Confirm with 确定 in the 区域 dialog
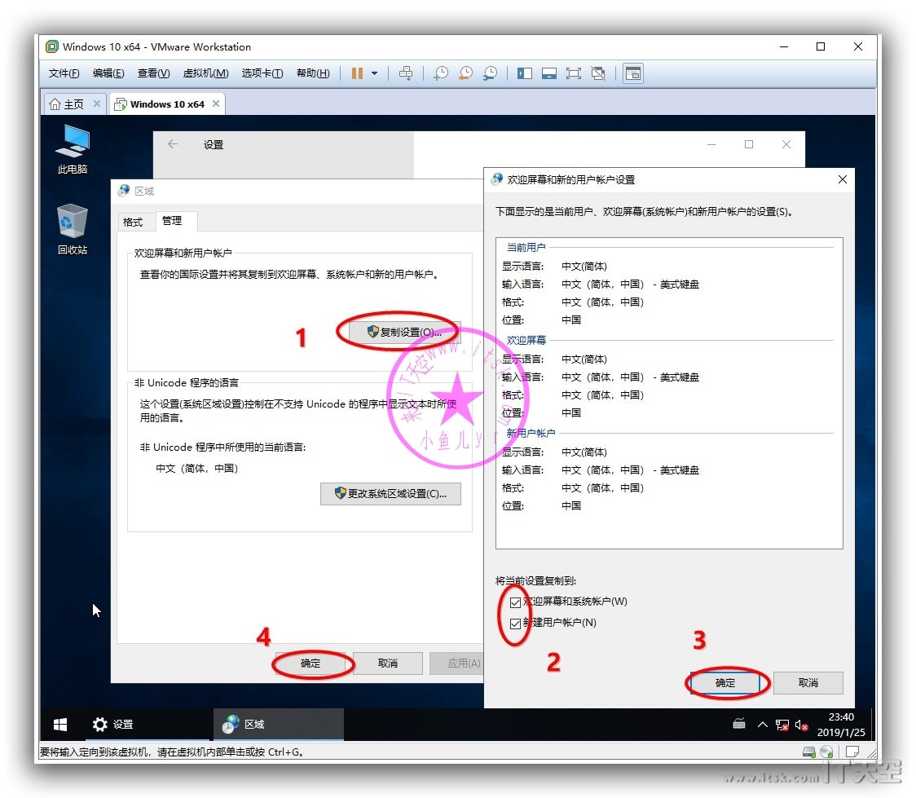Screen dimensions: 916x798 click(x=310, y=664)
